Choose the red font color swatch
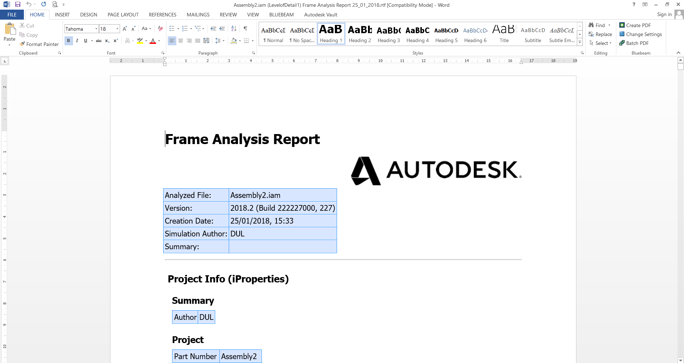 pyautogui.click(x=153, y=42)
